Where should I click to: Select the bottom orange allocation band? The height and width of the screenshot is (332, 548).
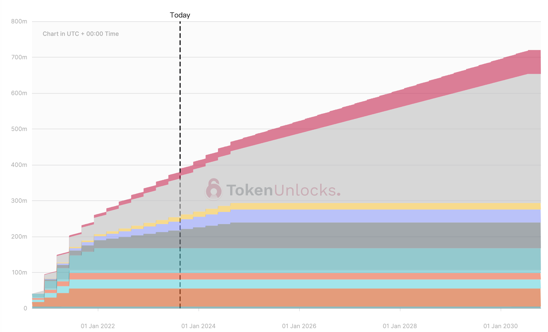(x=385, y=297)
